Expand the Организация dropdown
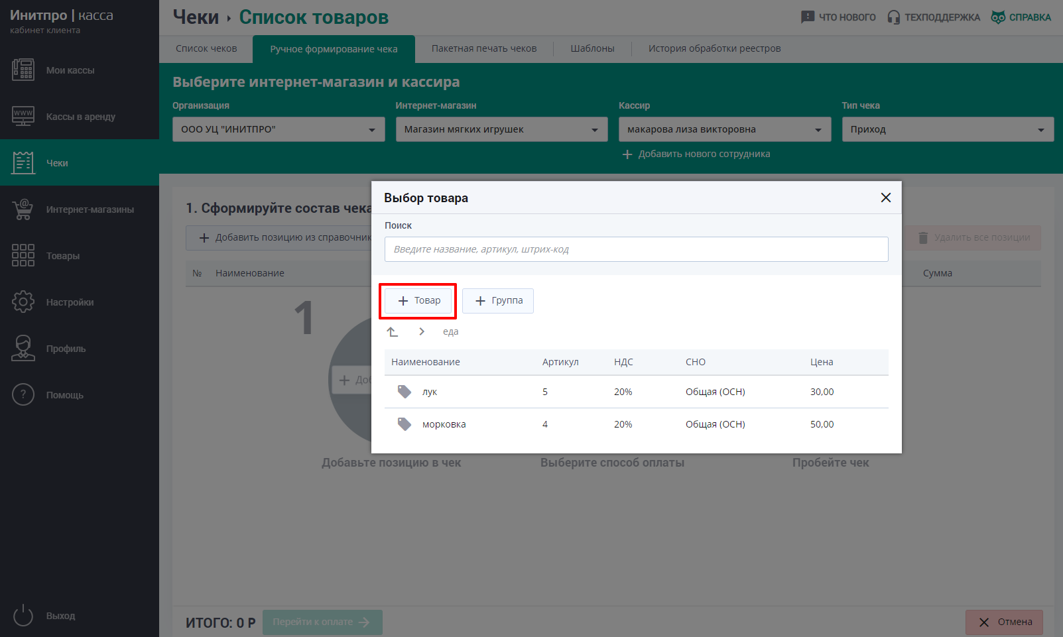 tap(279, 129)
